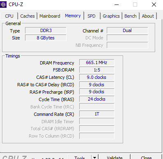Go to the Bench tab
The height and width of the screenshot is (159, 163).
(131, 16)
